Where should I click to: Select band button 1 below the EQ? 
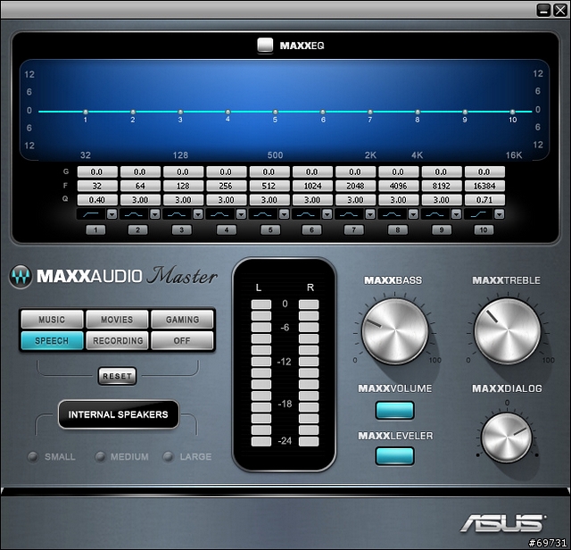coord(95,230)
